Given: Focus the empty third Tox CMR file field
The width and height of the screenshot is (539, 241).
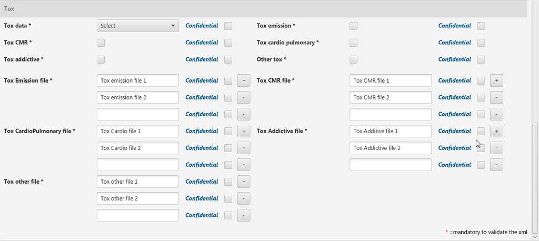Looking at the screenshot, I should click(x=391, y=115).
